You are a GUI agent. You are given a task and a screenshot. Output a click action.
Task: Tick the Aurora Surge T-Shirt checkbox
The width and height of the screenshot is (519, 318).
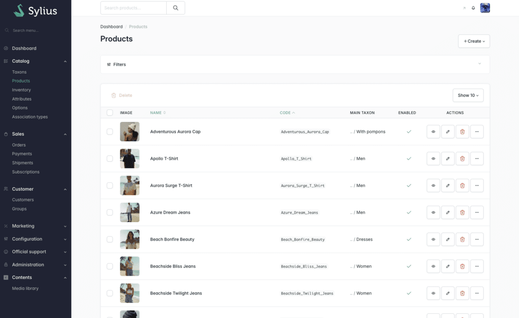coord(110,186)
